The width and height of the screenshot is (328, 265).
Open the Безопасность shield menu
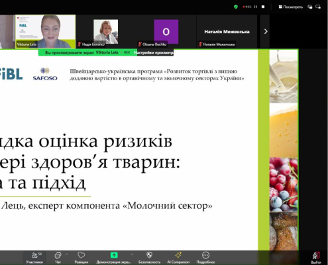click(149, 258)
